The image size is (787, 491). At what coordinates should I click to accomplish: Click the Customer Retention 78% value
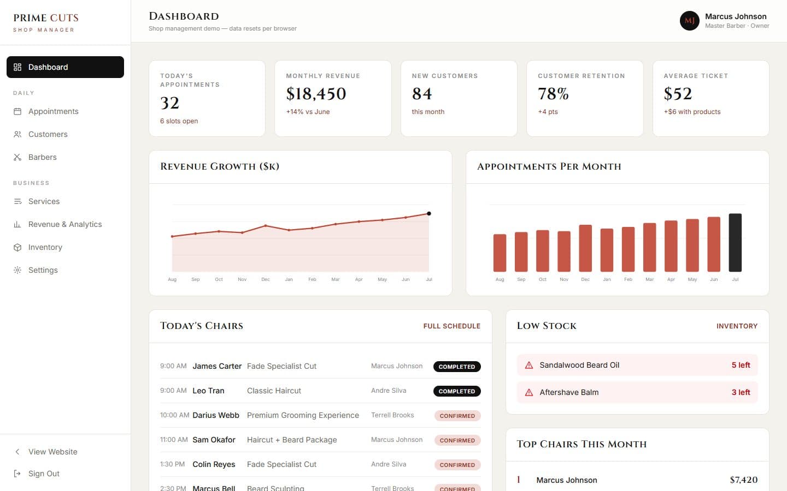point(553,94)
